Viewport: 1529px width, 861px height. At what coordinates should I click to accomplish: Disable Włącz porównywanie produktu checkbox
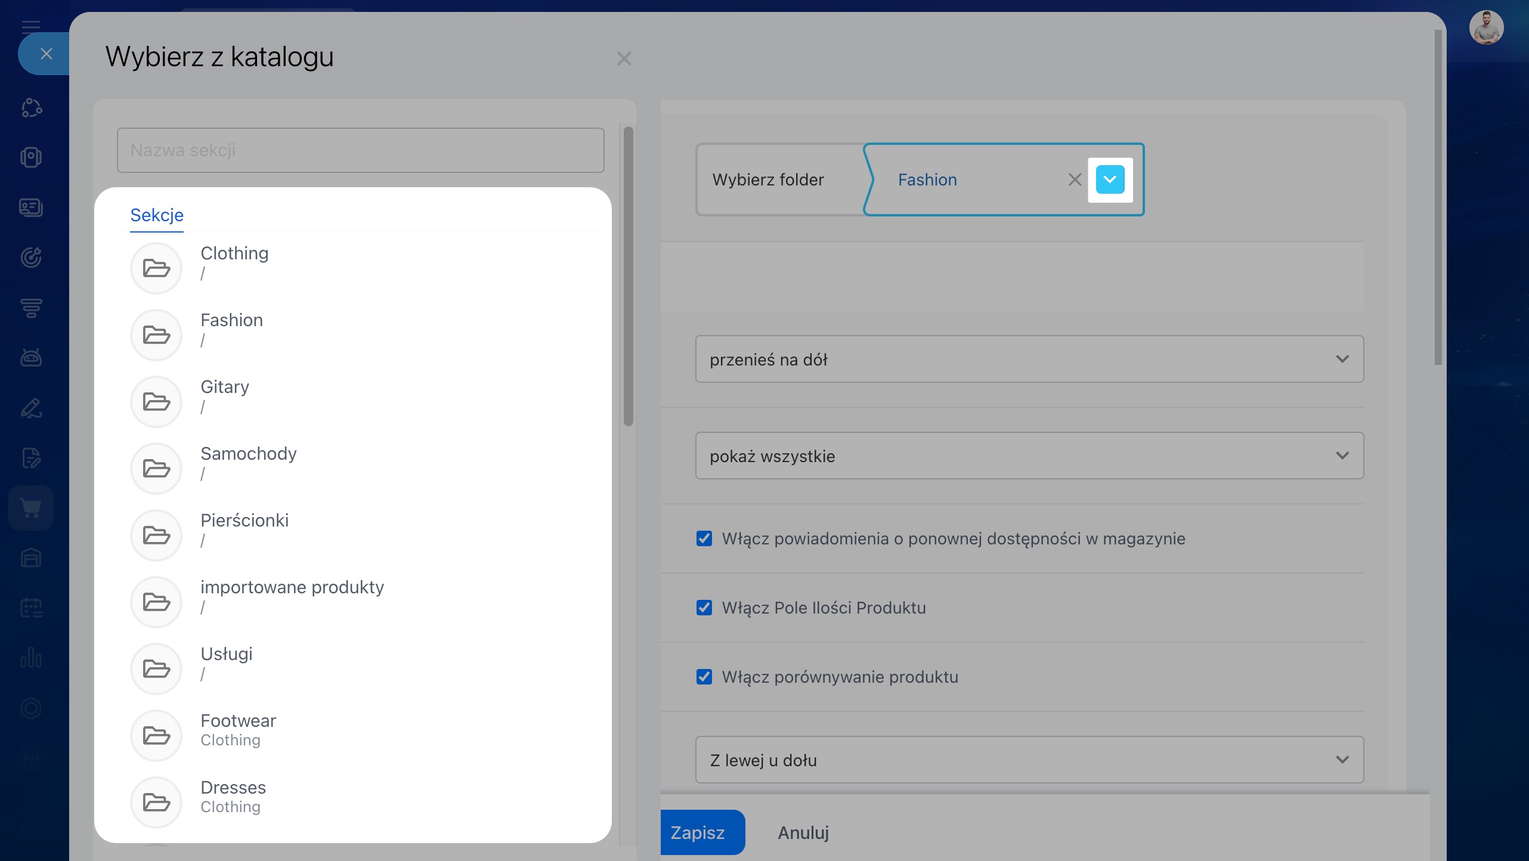tap(704, 677)
